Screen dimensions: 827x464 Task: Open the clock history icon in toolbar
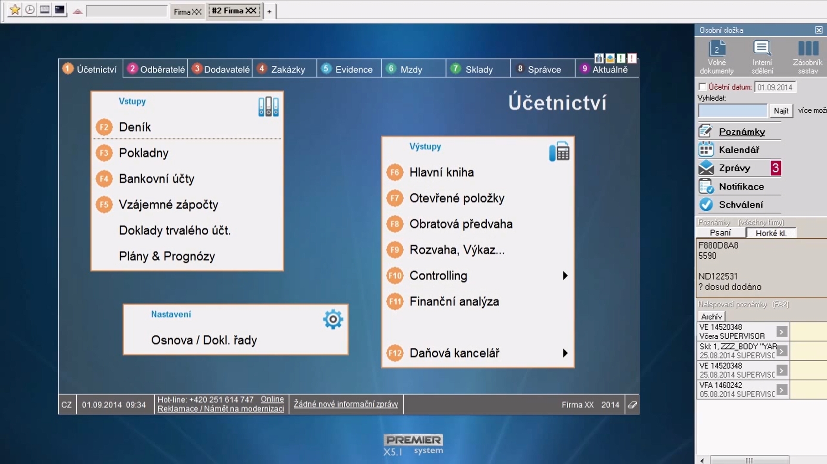click(x=30, y=10)
